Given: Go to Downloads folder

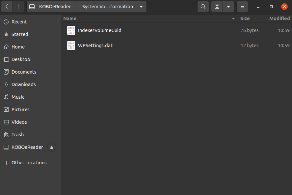Looking at the screenshot, I should coord(23,84).
